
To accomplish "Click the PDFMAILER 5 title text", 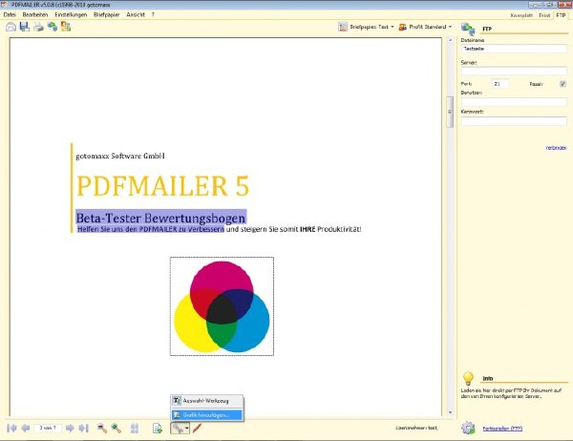I will click(162, 185).
